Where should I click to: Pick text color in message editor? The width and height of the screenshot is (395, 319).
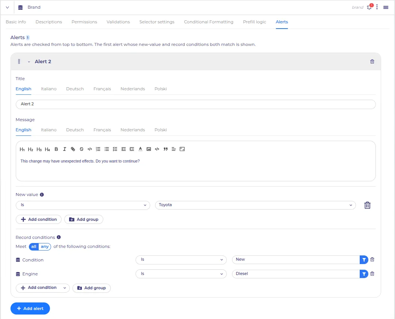point(140,149)
